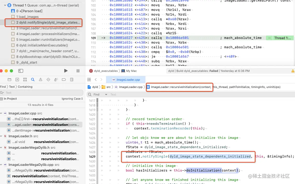Viewport: 295px width, 184px height.
Task: Click line number 1629 in the gutter
Action: 92,156
